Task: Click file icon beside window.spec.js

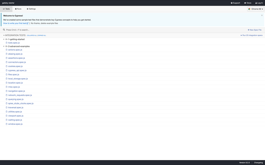Action: tap(7, 124)
